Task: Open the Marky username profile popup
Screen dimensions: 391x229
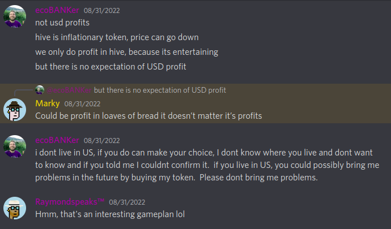Action: click(x=48, y=103)
